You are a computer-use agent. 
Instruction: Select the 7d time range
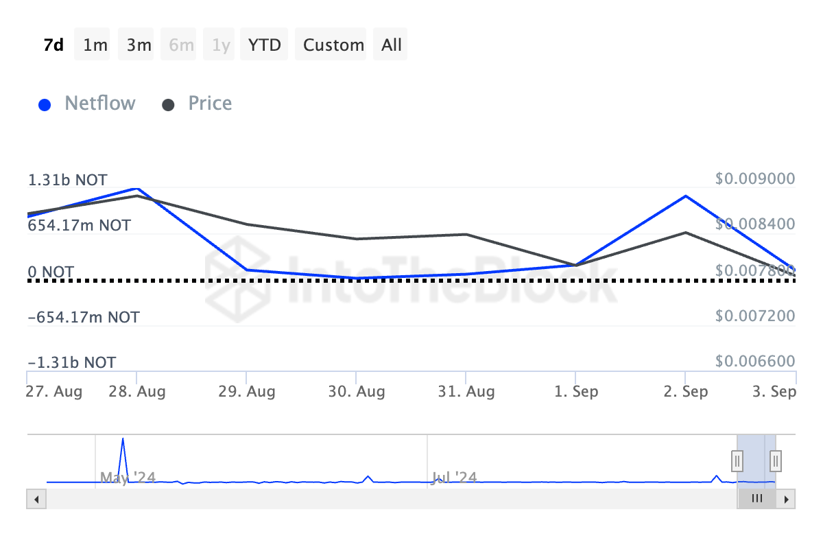(x=53, y=45)
